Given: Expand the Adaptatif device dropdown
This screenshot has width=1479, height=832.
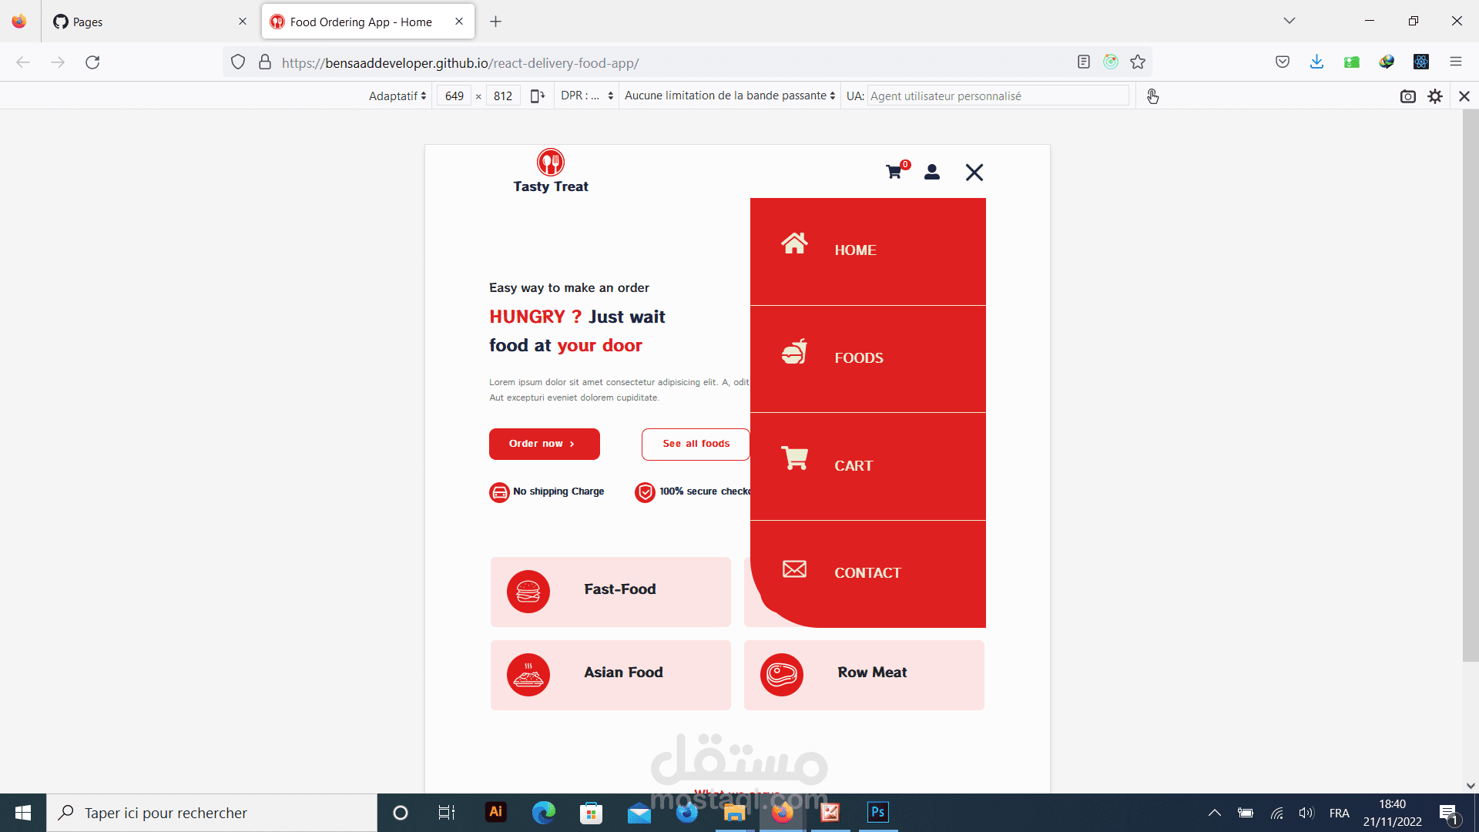Looking at the screenshot, I should coord(397,96).
